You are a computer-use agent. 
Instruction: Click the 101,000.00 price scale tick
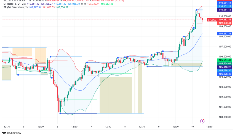[225, 107]
